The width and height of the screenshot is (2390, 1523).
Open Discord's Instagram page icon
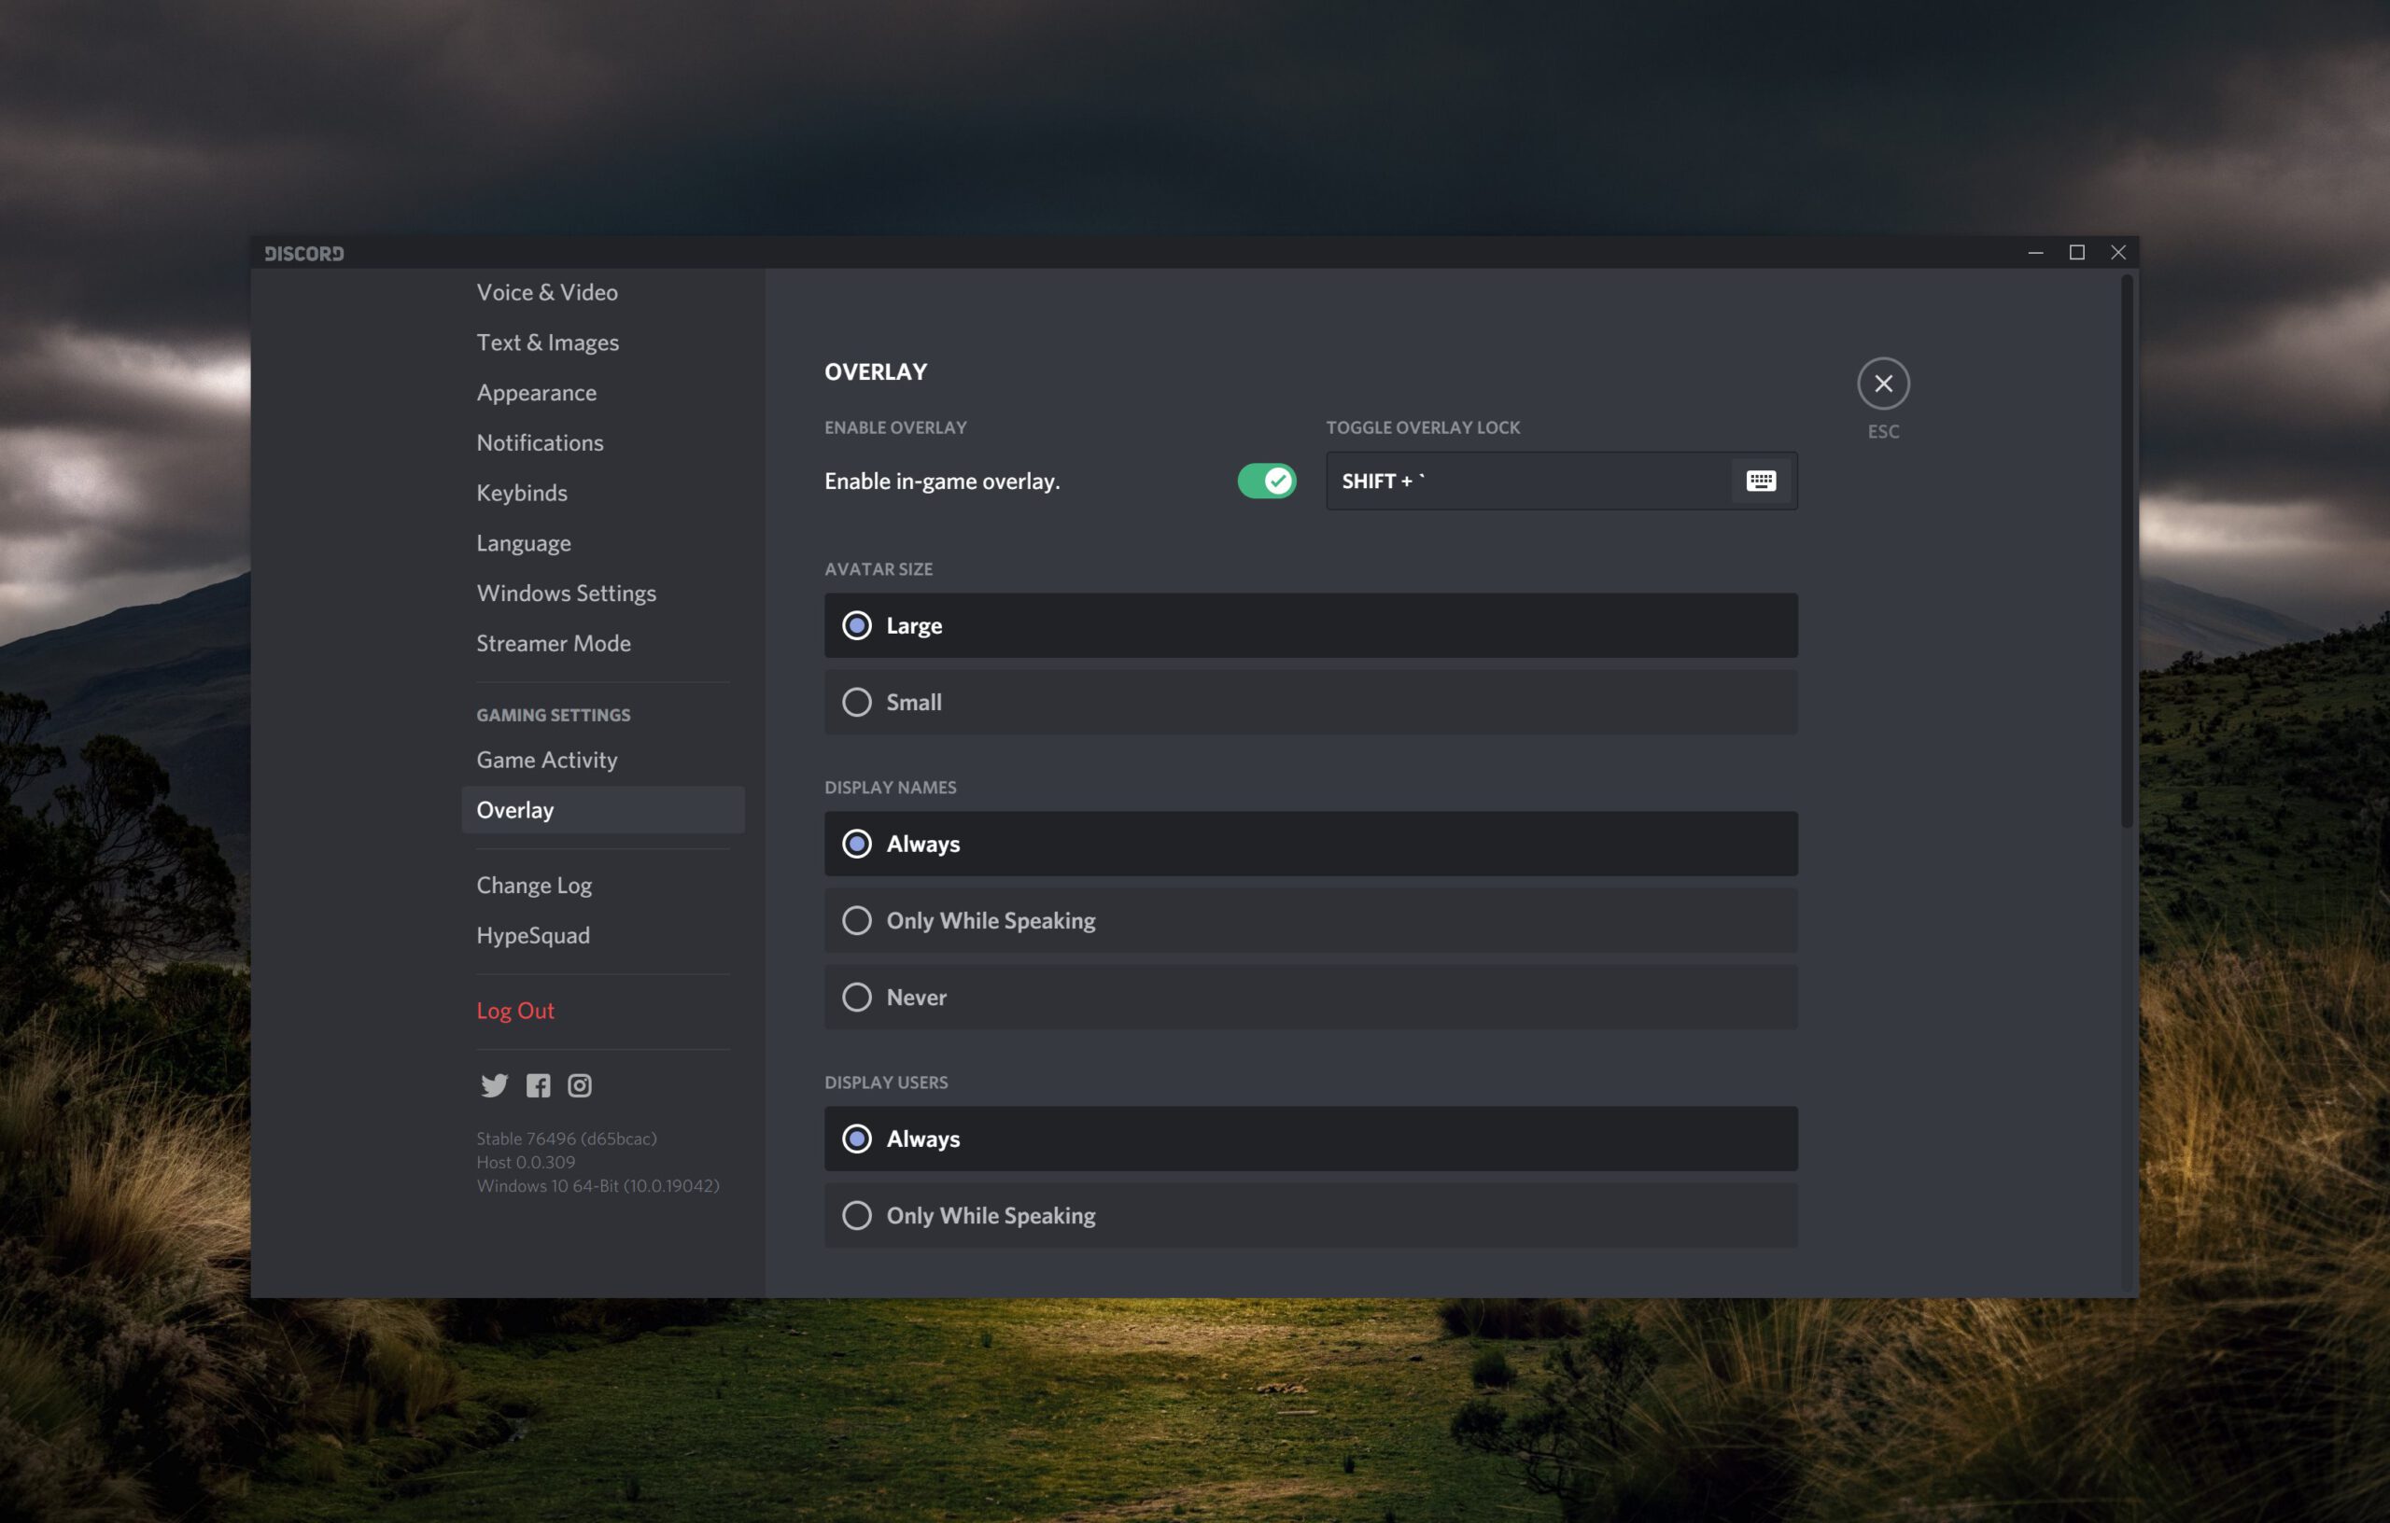coord(580,1085)
